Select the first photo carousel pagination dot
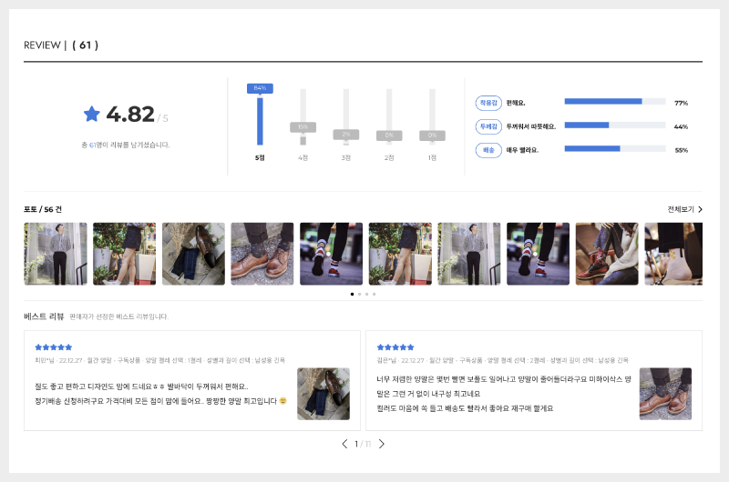The image size is (729, 482). (x=352, y=294)
